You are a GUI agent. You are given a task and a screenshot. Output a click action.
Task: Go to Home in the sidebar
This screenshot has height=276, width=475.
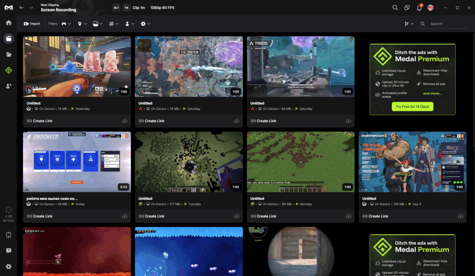click(x=8, y=23)
